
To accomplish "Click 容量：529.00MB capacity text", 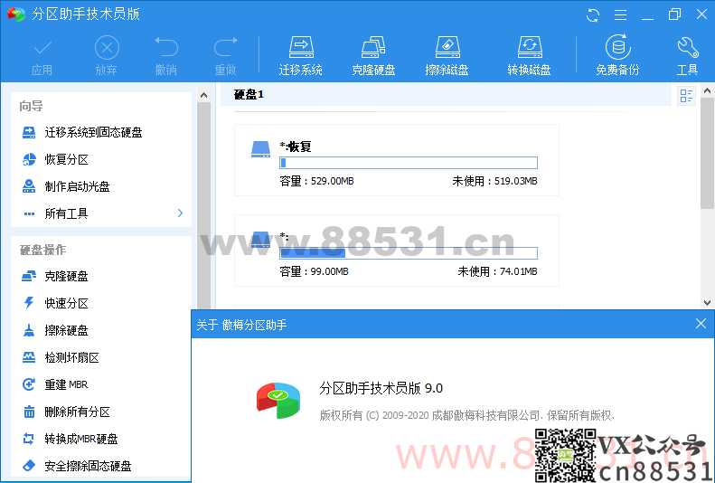I will pyautogui.click(x=317, y=182).
